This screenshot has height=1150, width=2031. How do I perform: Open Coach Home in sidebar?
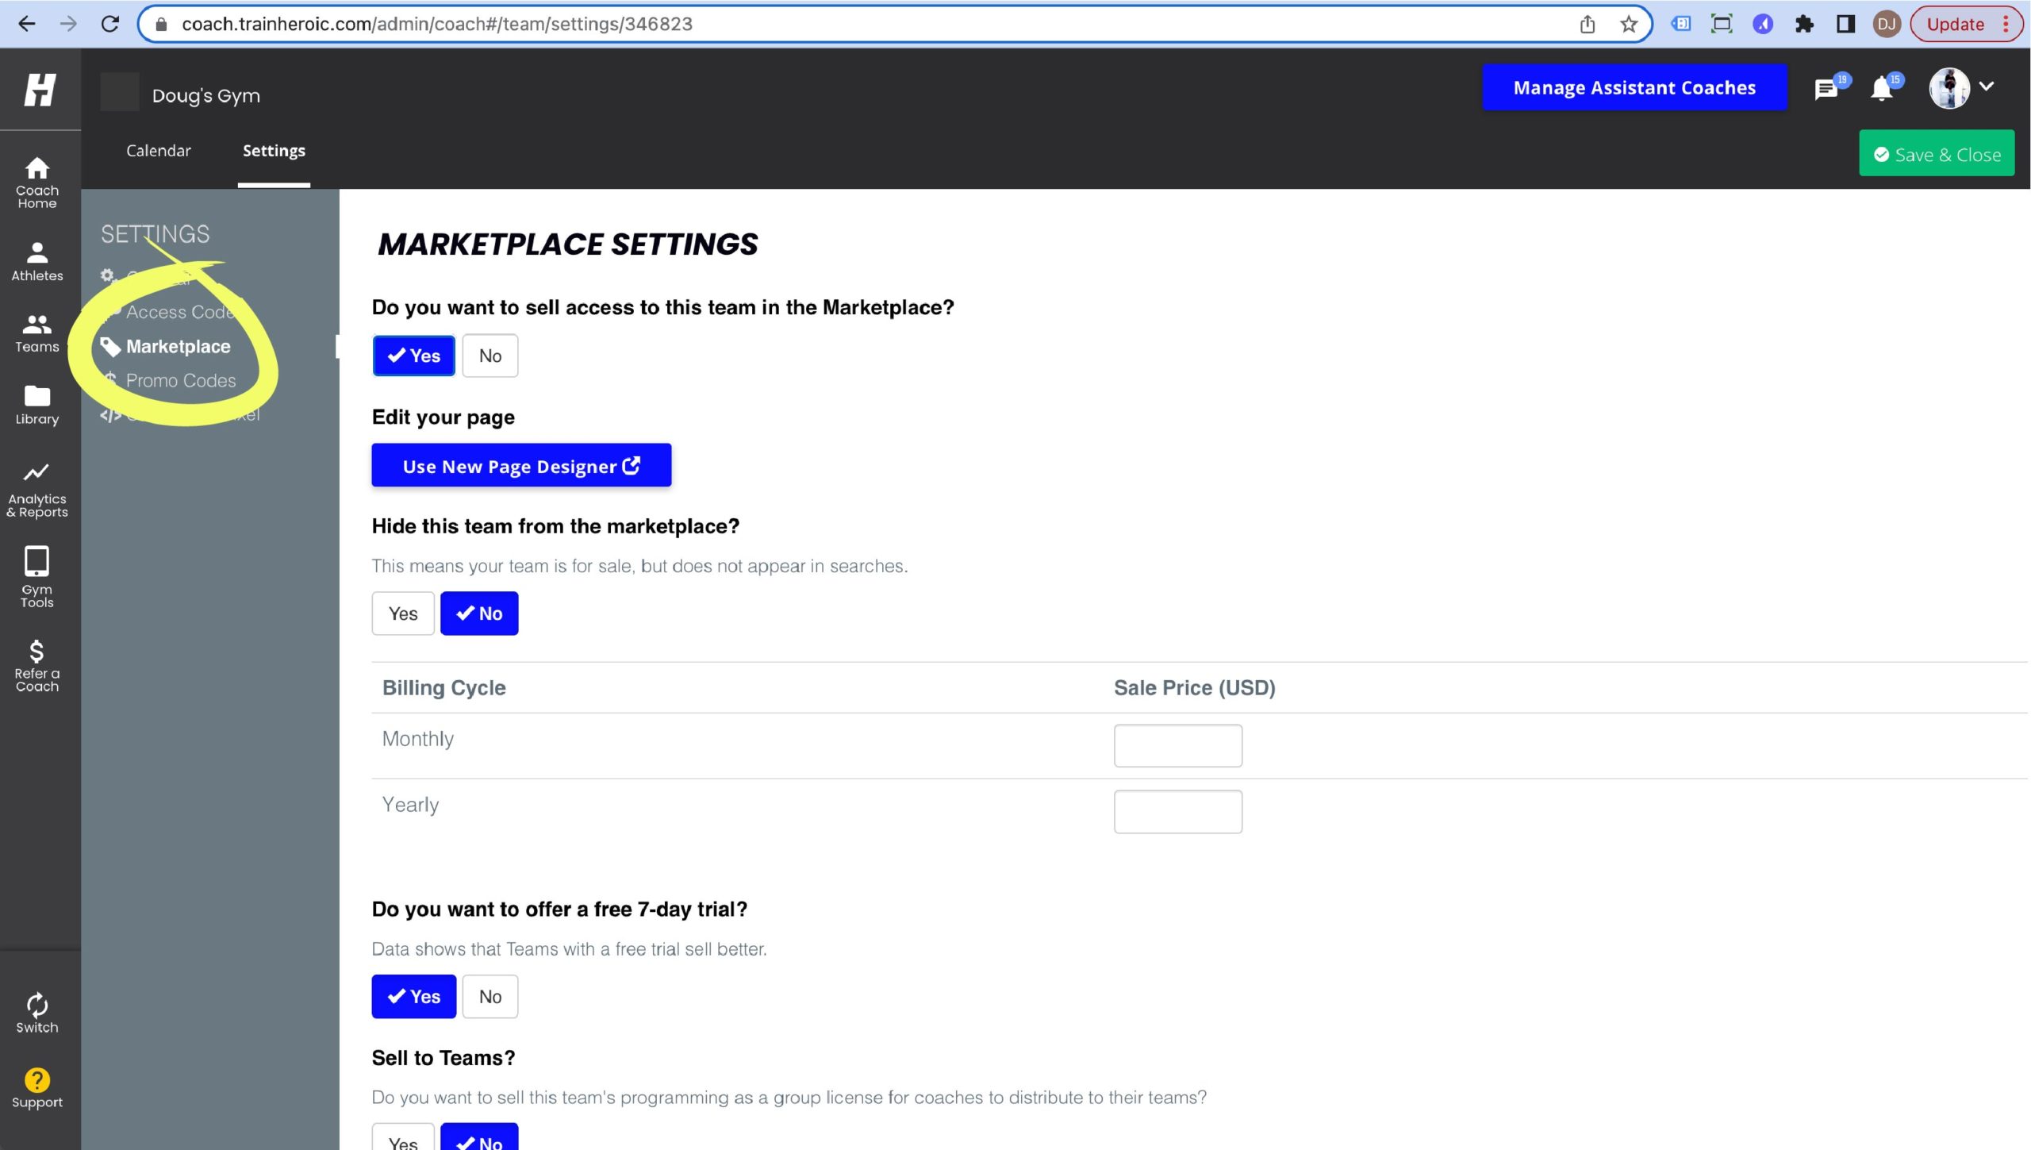point(37,183)
